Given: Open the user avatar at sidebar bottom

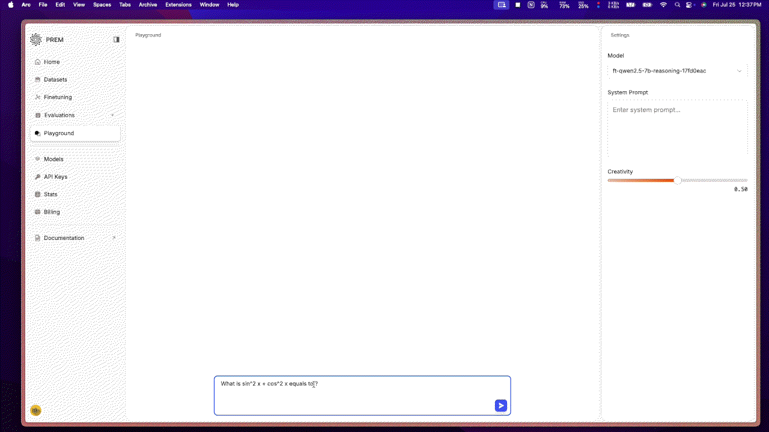Looking at the screenshot, I should (x=35, y=410).
